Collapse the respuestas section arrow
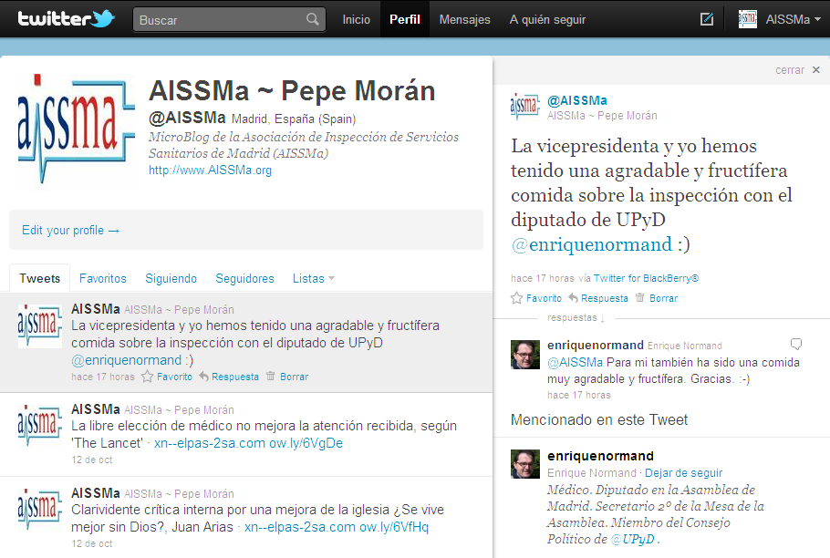 (603, 318)
